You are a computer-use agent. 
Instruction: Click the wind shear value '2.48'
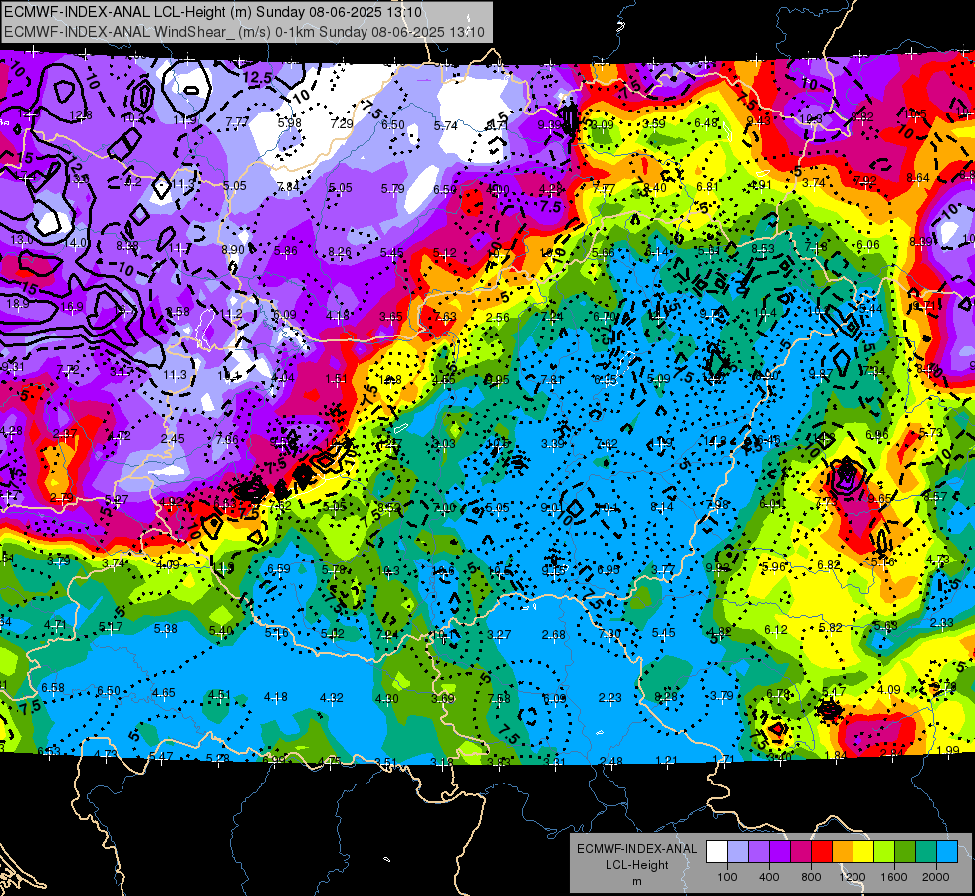click(611, 761)
